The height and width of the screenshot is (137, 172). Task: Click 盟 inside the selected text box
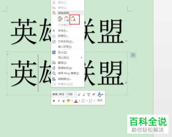[110, 73]
